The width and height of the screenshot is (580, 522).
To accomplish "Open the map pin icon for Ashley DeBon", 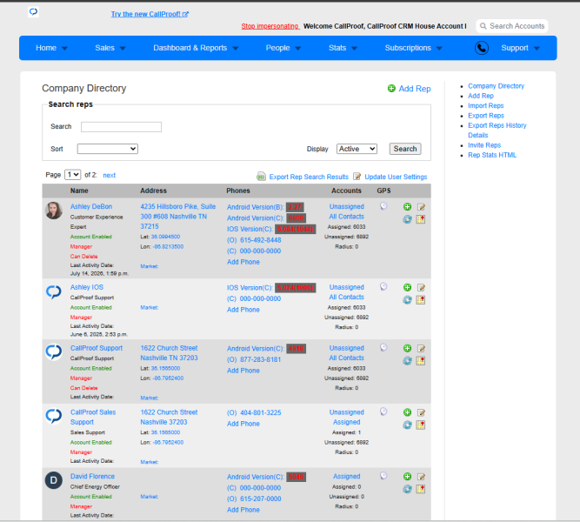I will click(x=421, y=219).
